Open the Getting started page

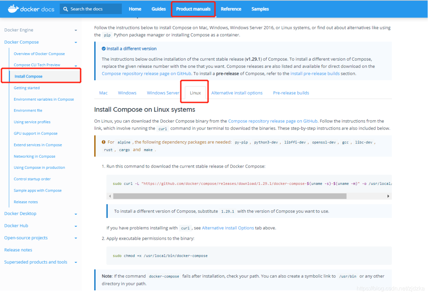(27, 88)
